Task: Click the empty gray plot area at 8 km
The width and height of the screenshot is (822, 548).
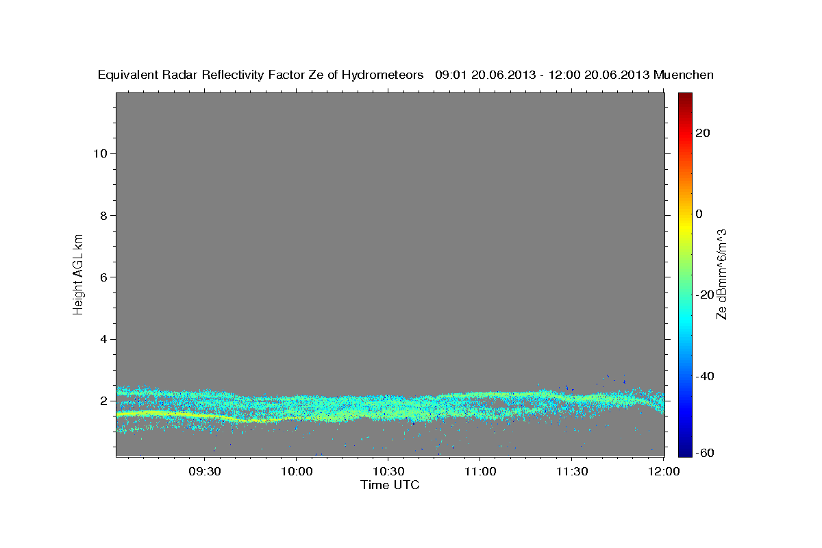Action: (390, 215)
